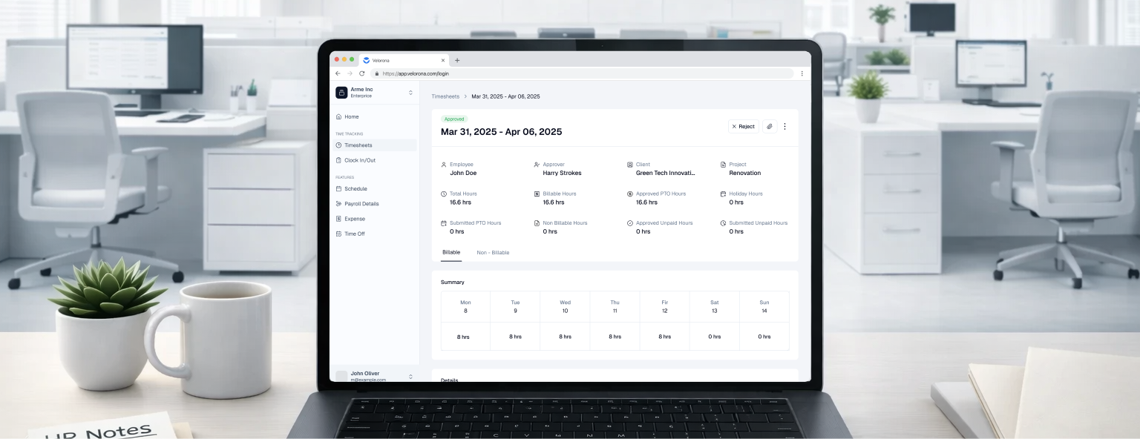Select the Velorona browser tab
The width and height of the screenshot is (1140, 439).
(x=404, y=60)
